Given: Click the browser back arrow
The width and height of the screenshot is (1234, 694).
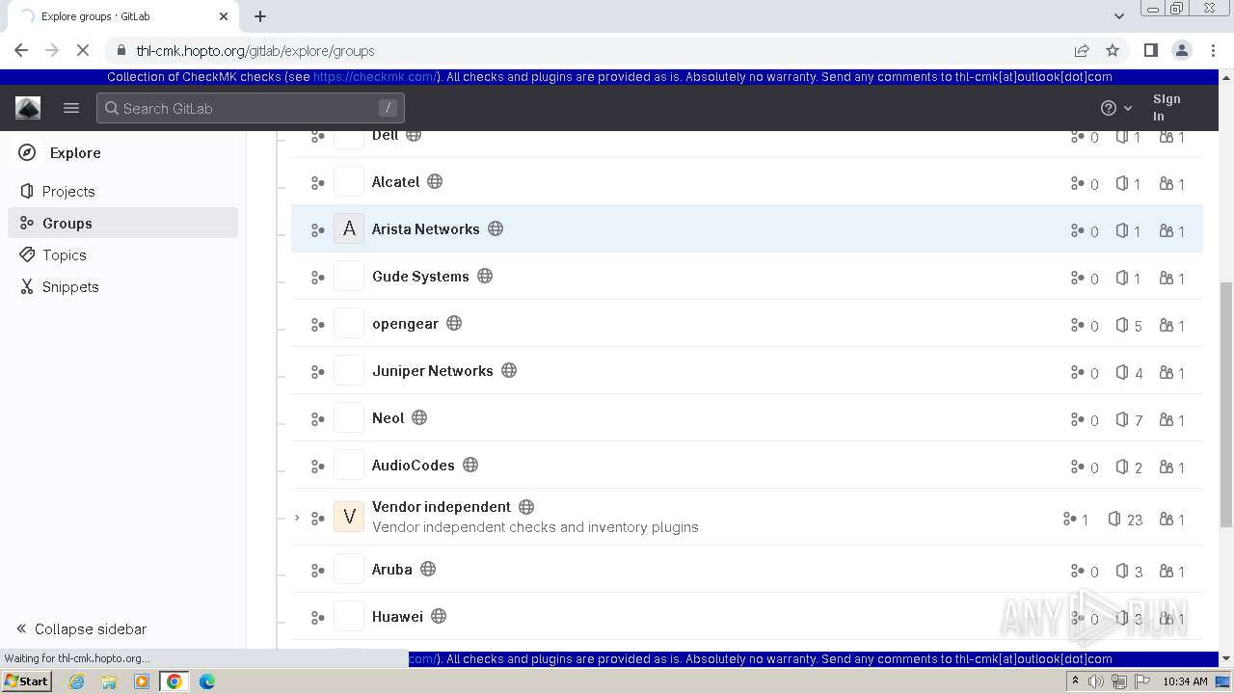Looking at the screenshot, I should 21,50.
